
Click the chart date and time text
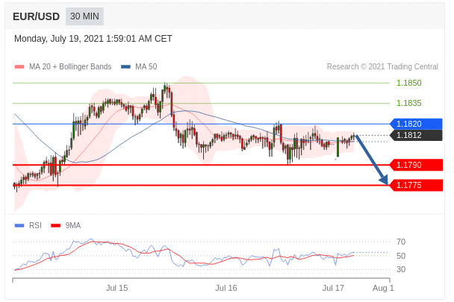click(x=93, y=39)
